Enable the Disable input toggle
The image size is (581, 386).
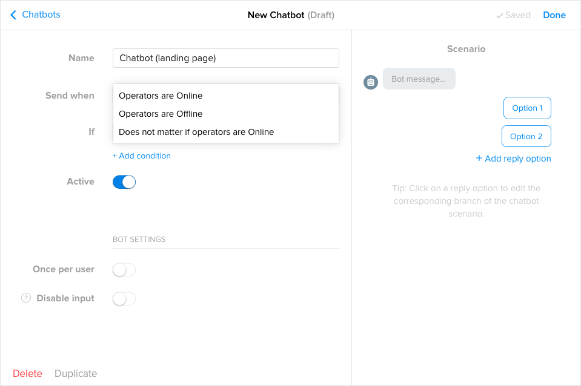point(124,298)
